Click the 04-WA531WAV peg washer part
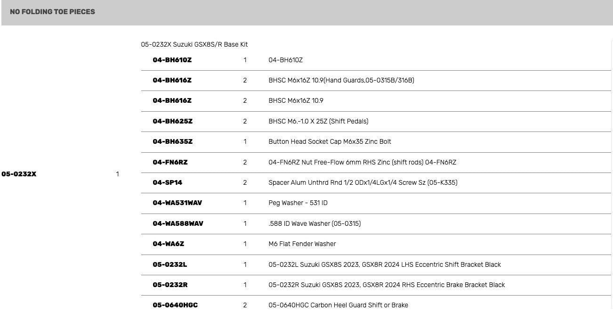 177,203
